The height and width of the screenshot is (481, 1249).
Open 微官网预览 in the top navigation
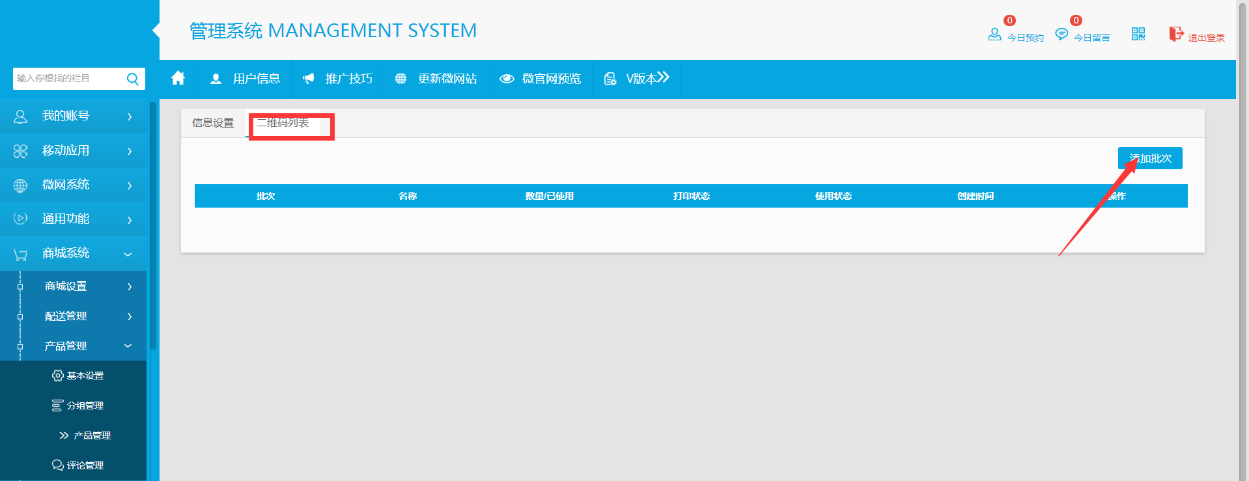552,79
